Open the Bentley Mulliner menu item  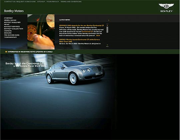(12, 22)
